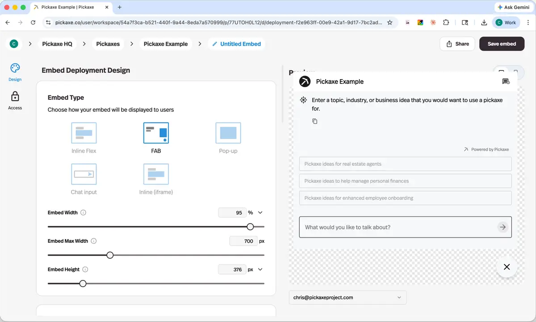The image size is (536, 322).
Task: Send message with the arrow button
Action: click(503, 227)
